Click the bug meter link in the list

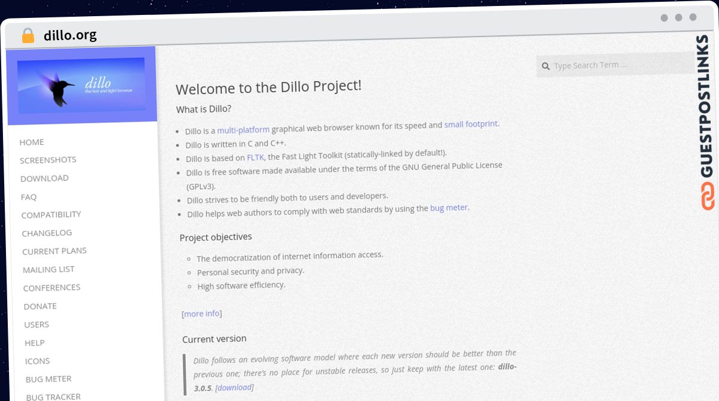point(449,208)
